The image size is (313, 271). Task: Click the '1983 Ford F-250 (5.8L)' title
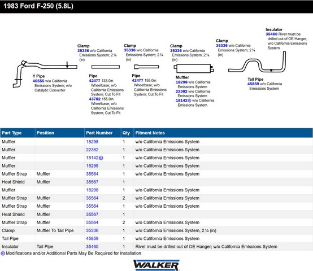(38, 6)
